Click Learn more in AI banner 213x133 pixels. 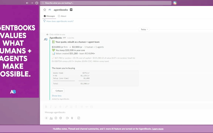pos(158,129)
